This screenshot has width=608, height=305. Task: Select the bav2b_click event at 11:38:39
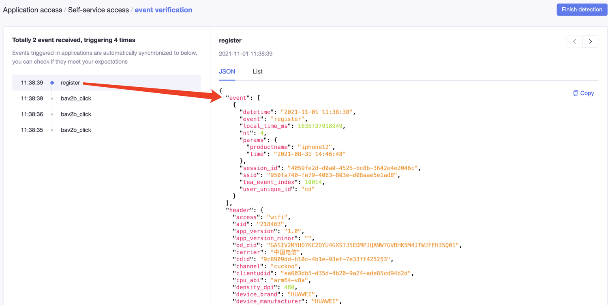pyautogui.click(x=107, y=99)
